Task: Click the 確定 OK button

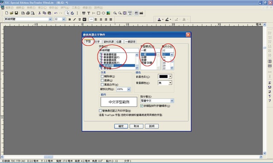Action: click(x=121, y=126)
